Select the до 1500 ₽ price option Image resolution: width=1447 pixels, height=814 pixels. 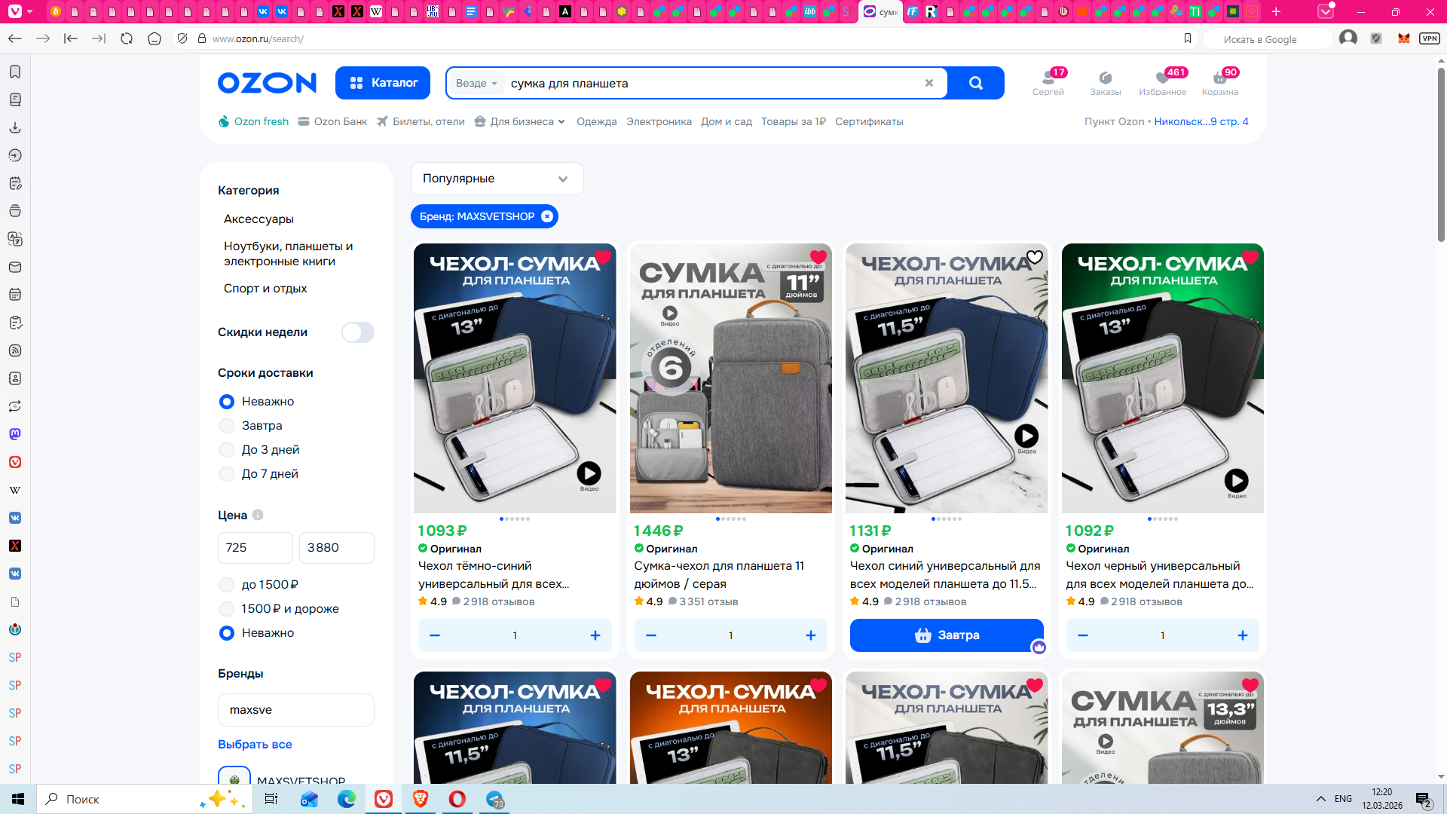click(x=227, y=585)
